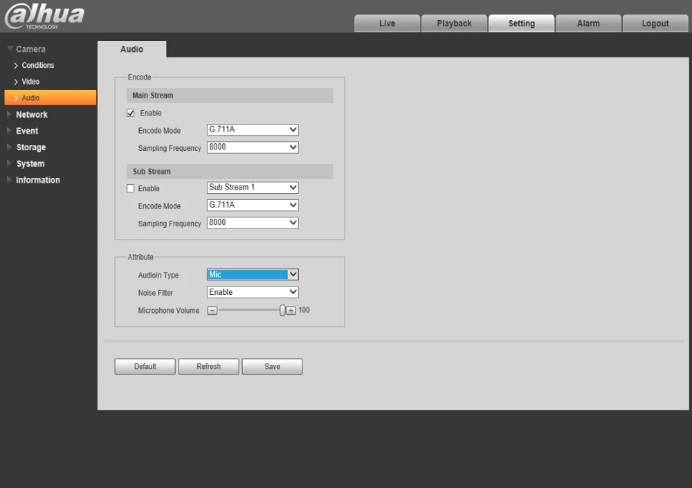Select the Audio page tab
This screenshot has width=692, height=488.
click(131, 49)
